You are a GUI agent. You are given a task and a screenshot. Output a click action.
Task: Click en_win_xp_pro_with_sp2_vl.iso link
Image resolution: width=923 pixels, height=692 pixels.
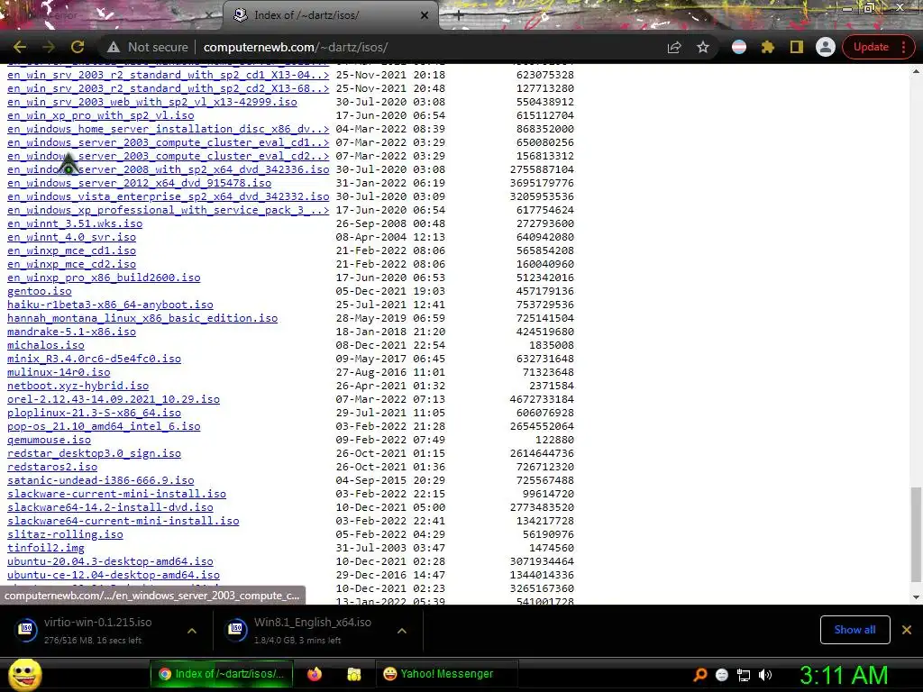101,115
